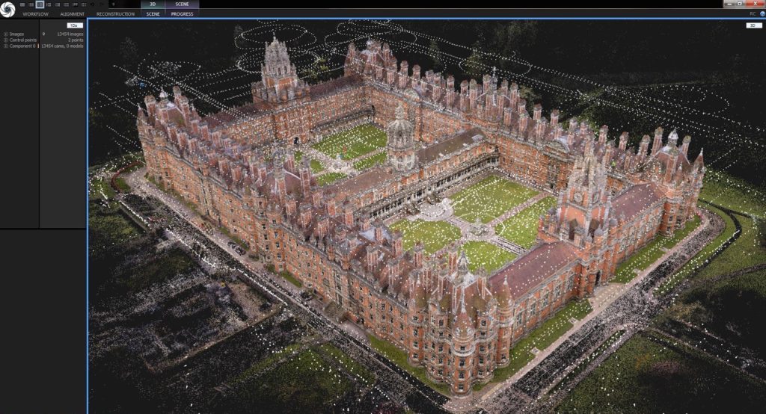Click the RC label near help icon

point(753,13)
